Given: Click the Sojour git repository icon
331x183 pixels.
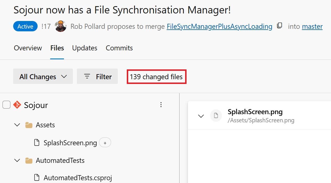Looking at the screenshot, I should (x=17, y=105).
